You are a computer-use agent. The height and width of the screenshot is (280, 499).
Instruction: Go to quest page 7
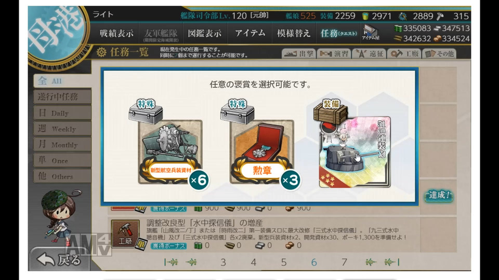click(x=344, y=262)
